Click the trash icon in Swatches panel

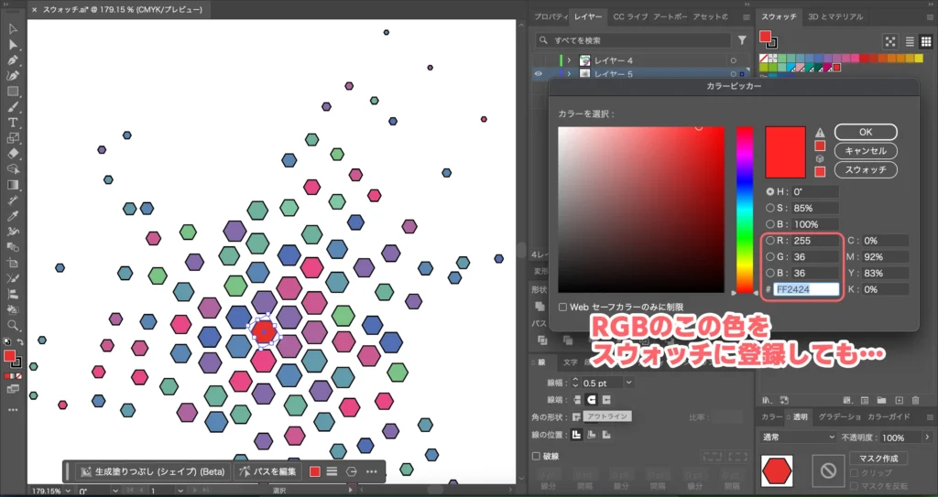coord(916,400)
